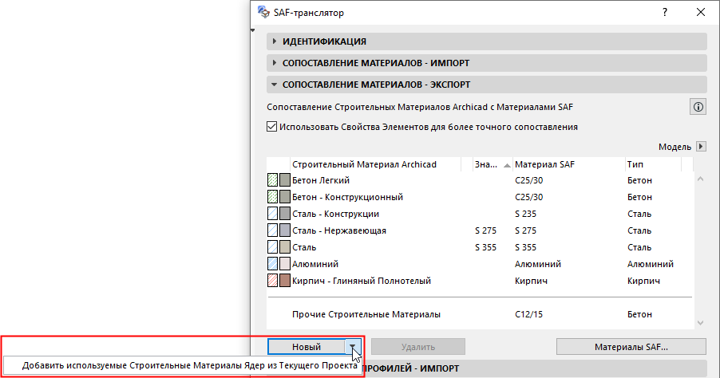Click hatch pattern icon for Бетон Легкий
Image resolution: width=720 pixels, height=378 pixels.
273,180
